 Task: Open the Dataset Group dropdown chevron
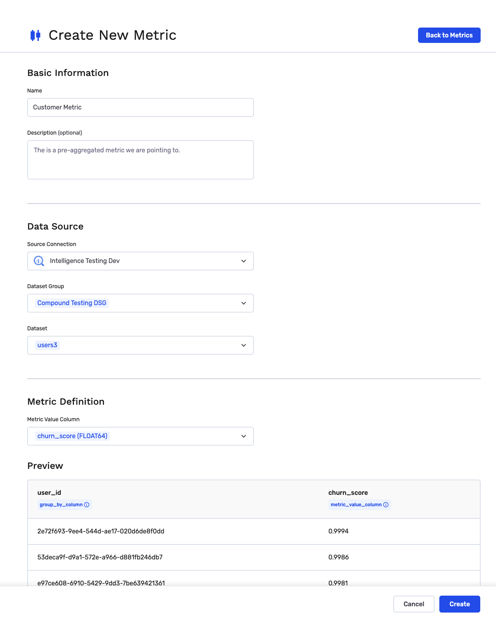tap(244, 303)
